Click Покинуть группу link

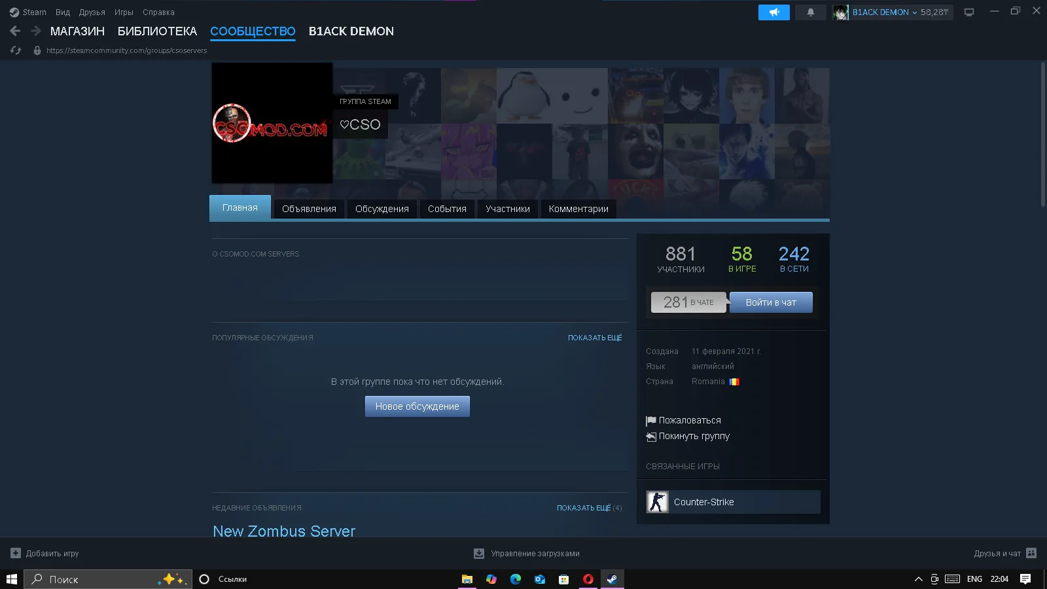click(694, 436)
